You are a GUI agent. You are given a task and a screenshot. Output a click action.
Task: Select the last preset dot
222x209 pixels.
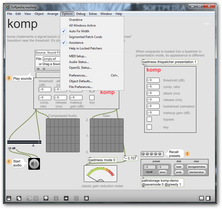(160, 154)
